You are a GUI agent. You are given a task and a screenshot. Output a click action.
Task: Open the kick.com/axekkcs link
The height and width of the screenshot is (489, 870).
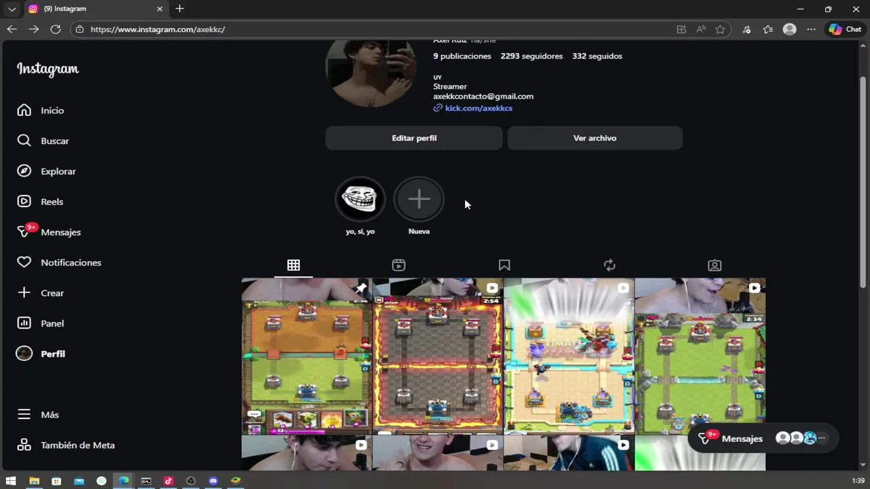[x=478, y=108]
